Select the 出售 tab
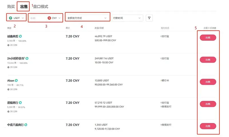Screen dimensions: 229x137 (24, 7)
